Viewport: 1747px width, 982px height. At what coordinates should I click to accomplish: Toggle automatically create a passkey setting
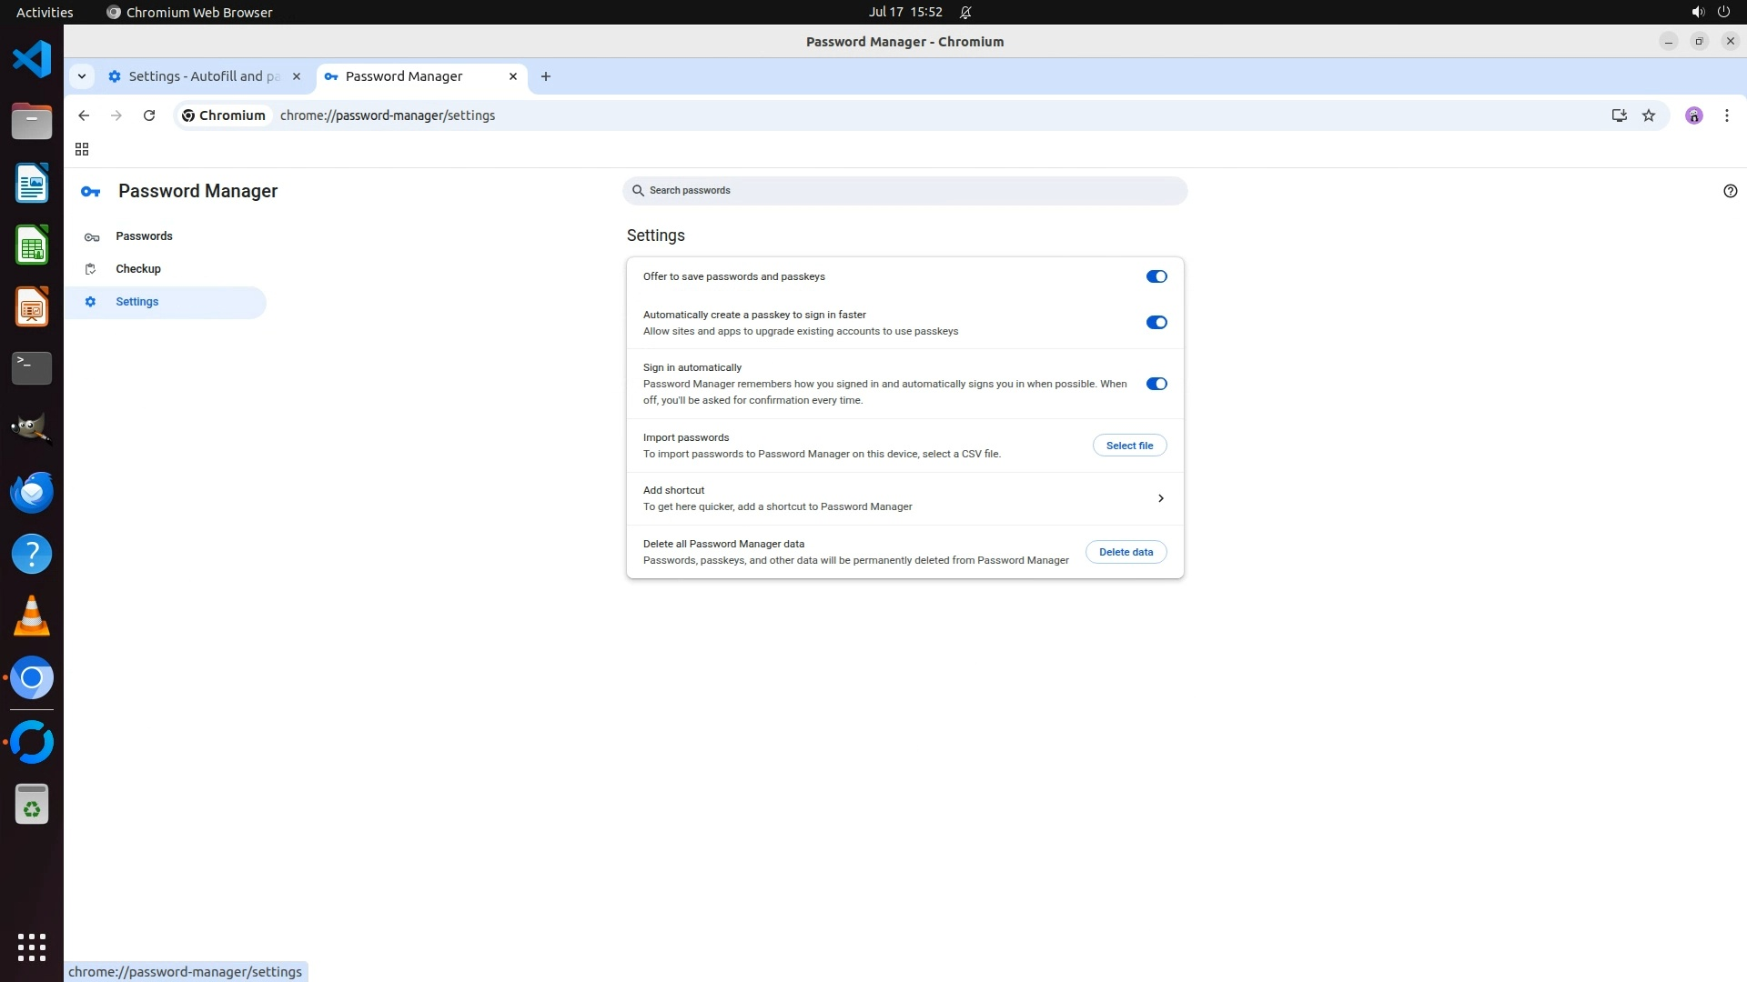[1156, 323]
